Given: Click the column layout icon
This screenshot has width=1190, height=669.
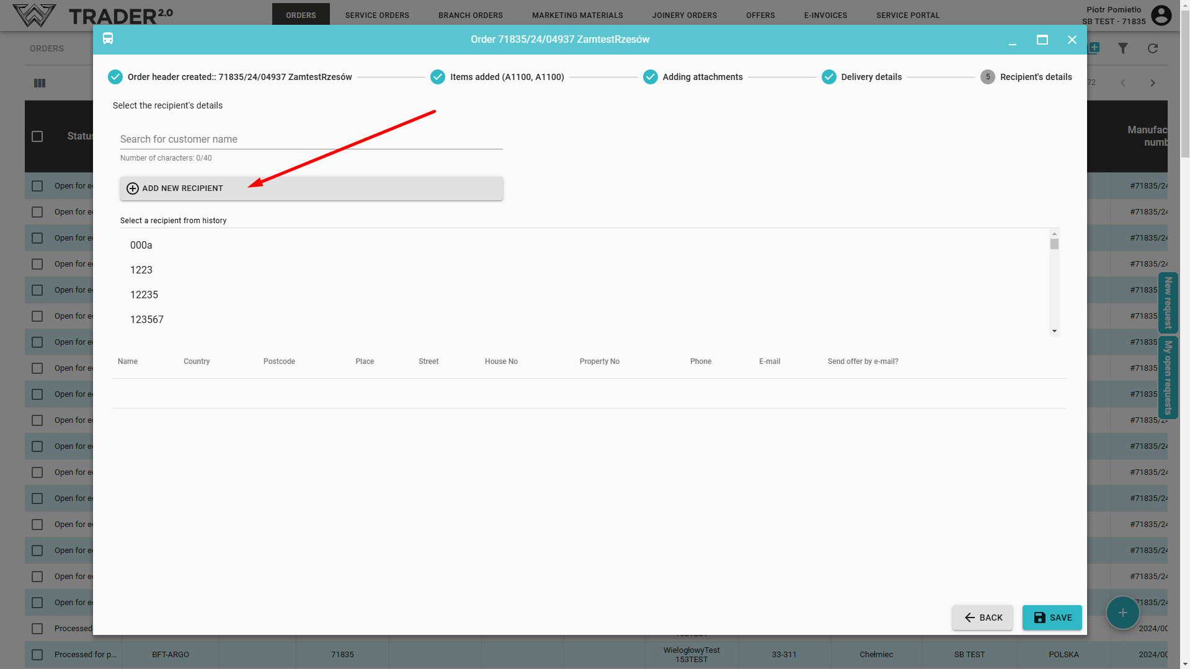Looking at the screenshot, I should click(x=40, y=83).
